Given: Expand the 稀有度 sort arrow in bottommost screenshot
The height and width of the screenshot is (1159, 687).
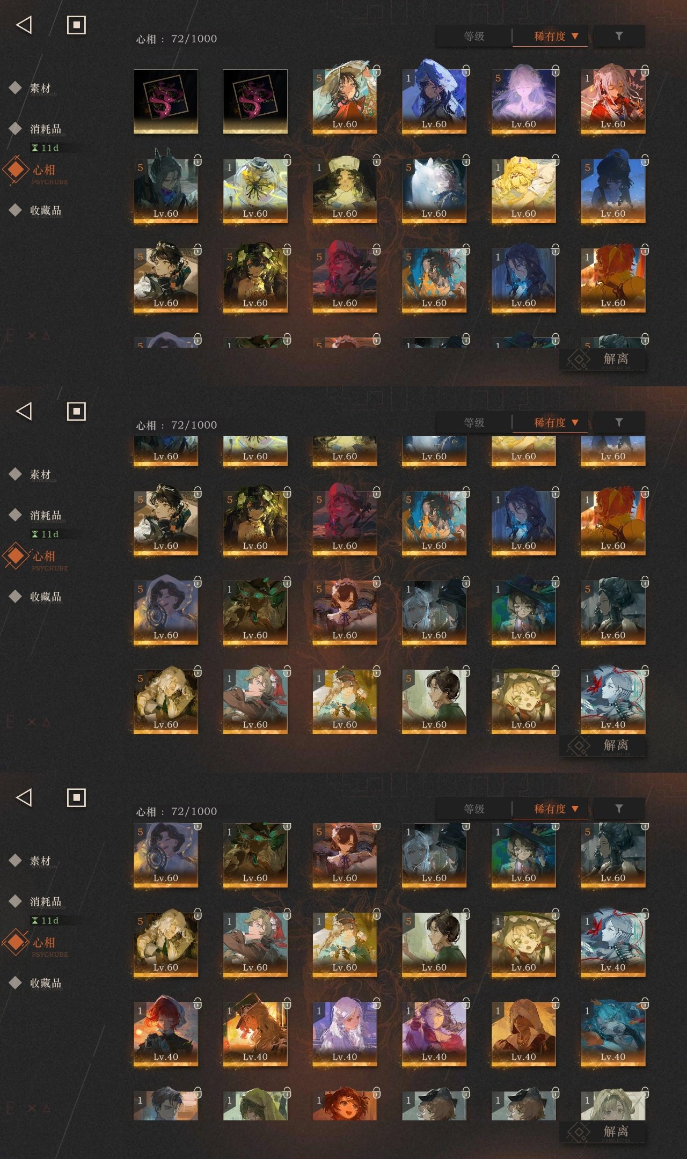Looking at the screenshot, I should click(575, 809).
